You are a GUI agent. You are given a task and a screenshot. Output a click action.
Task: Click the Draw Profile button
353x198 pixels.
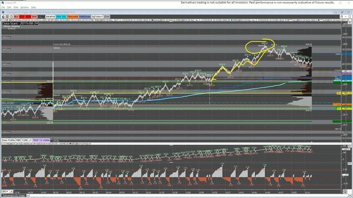pyautogui.click(x=8, y=140)
